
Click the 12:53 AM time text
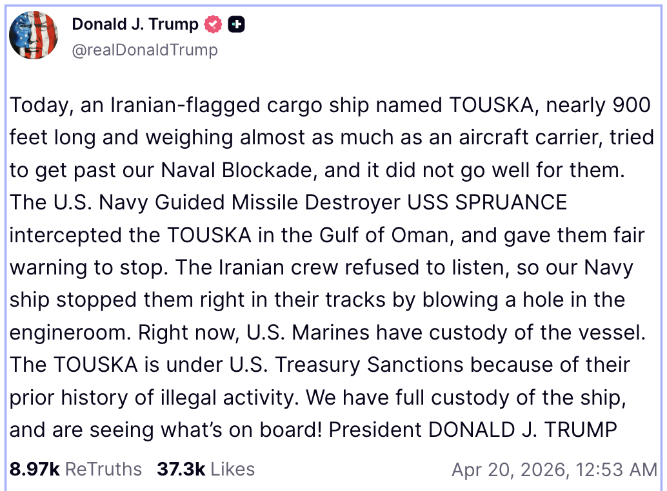coord(617,470)
